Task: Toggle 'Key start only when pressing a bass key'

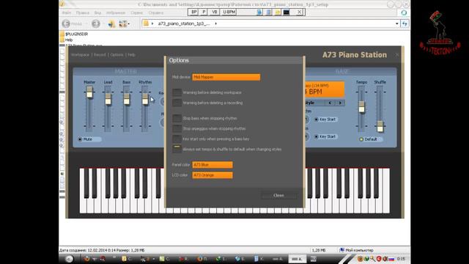Action: coord(177,139)
